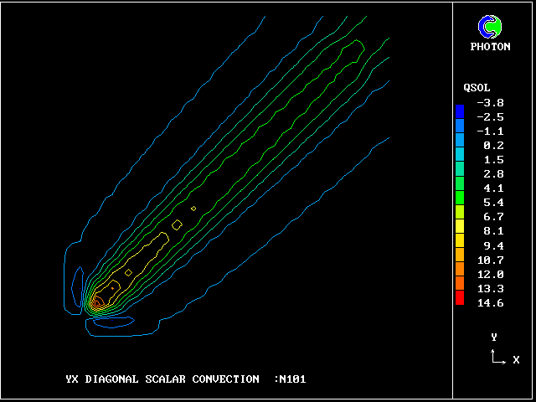Click the PHOTON label under the logo
The image size is (536, 402).
coord(490,47)
